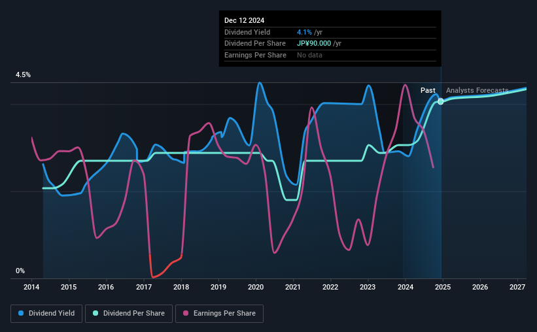
Task: Click the 2014 x-axis label
Action: (31, 287)
